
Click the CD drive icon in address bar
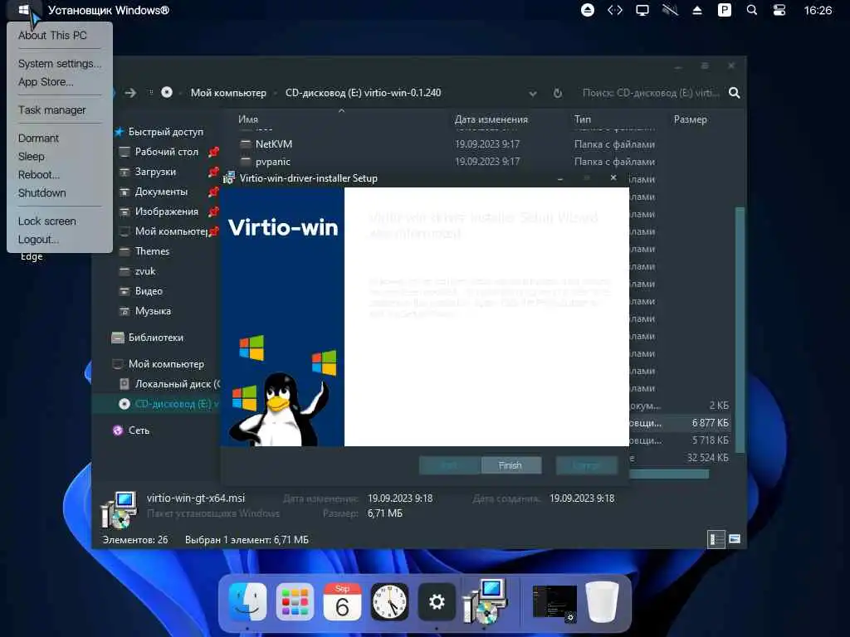point(166,93)
